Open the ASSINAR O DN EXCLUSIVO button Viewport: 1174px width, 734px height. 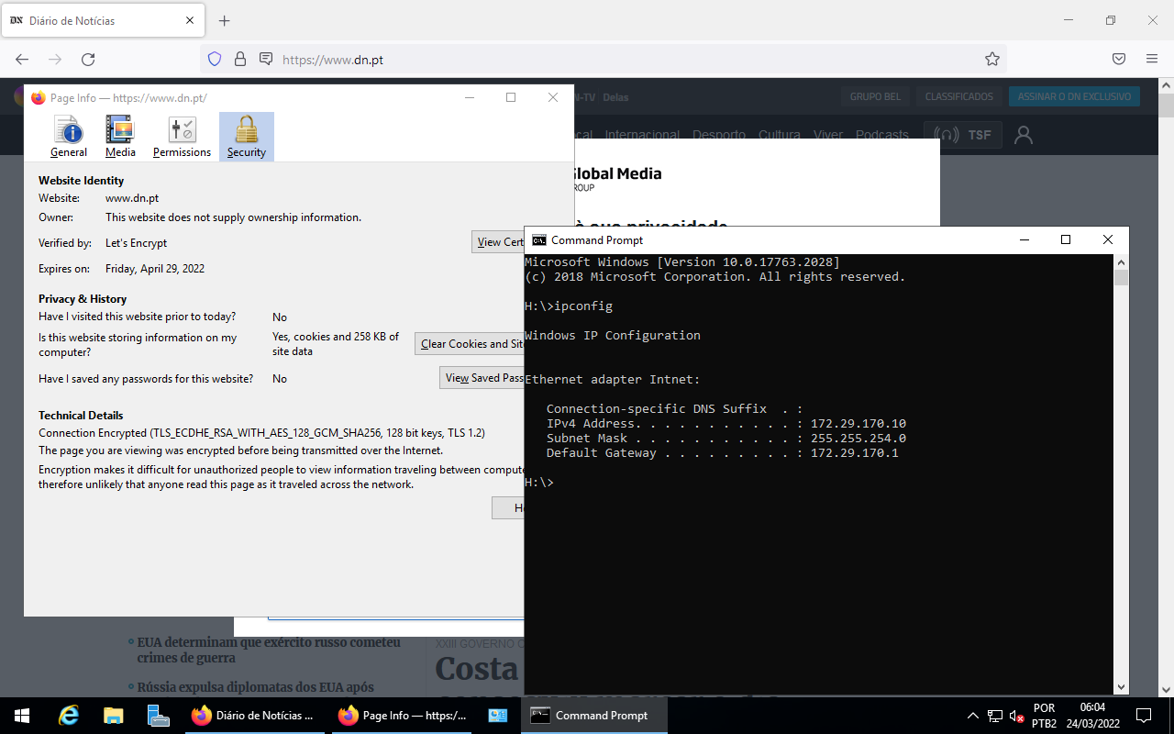1074,95
